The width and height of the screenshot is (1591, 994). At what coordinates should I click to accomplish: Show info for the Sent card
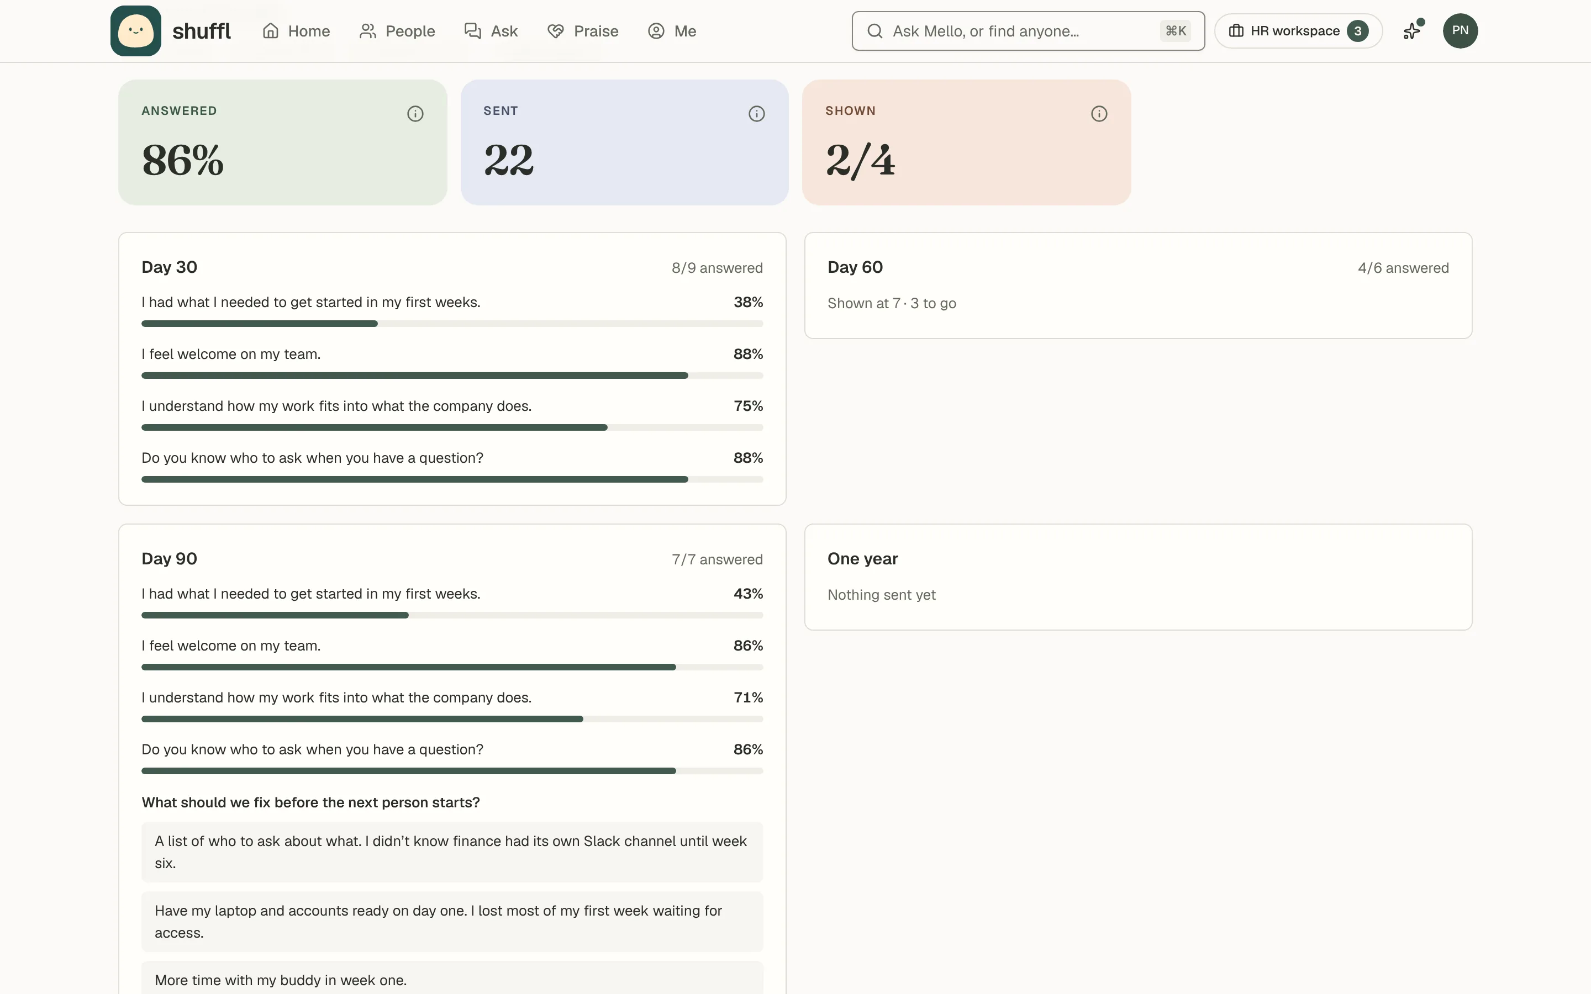pos(756,114)
